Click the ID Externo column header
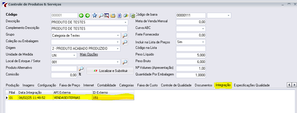Image resolution: width=297 pixels, height=113 pixels. click(x=113, y=92)
